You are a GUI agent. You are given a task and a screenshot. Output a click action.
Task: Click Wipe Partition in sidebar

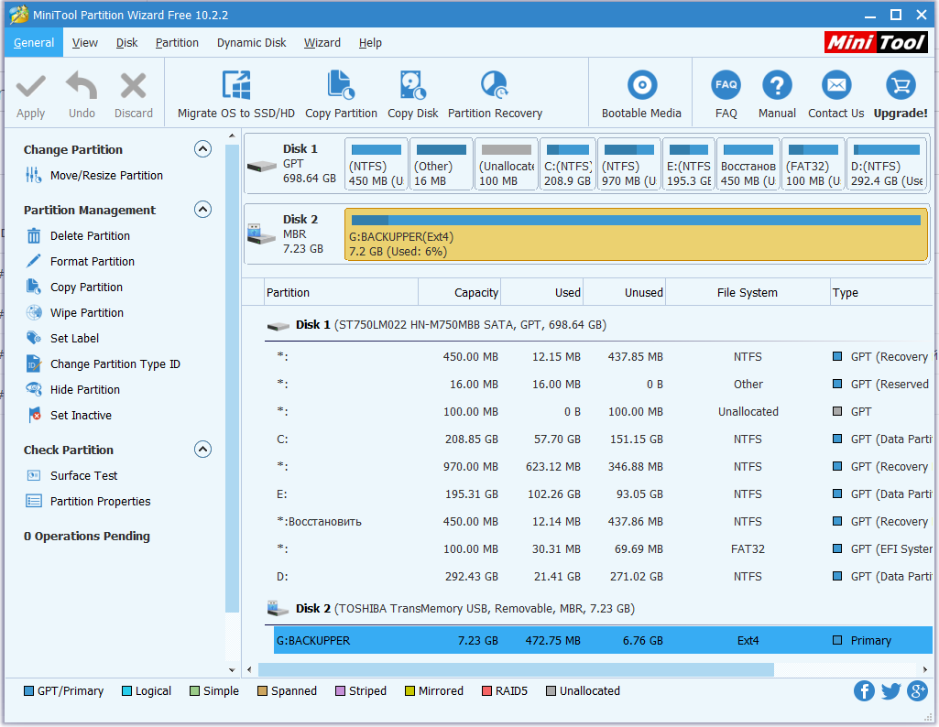click(x=86, y=313)
